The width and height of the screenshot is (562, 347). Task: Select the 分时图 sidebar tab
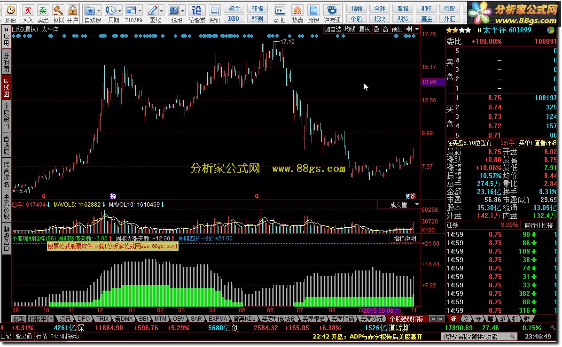pyautogui.click(x=6, y=62)
